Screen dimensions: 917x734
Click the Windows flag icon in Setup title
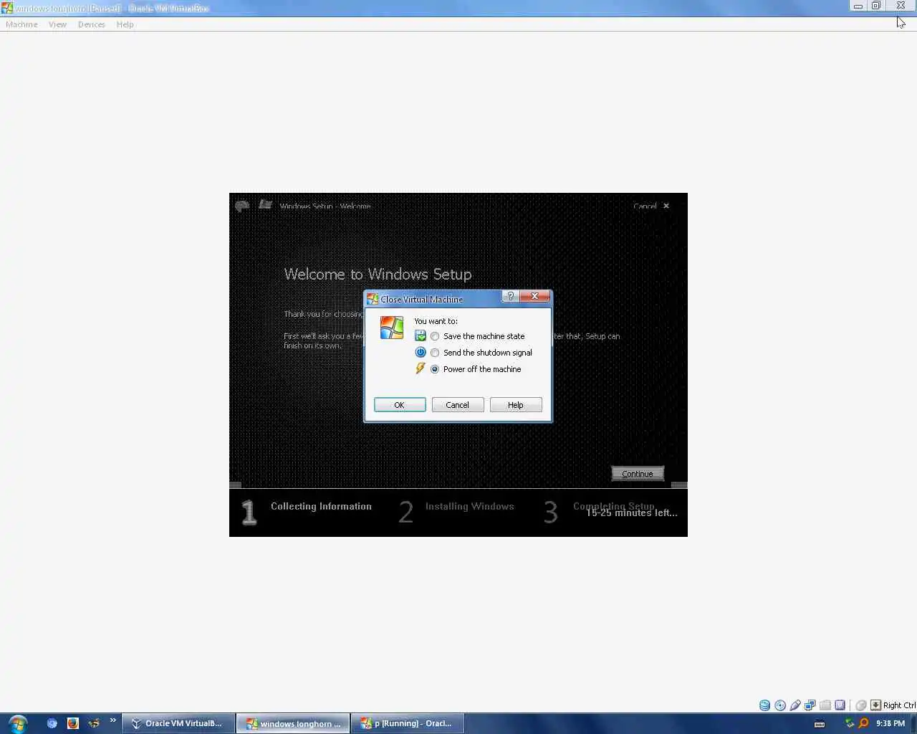point(265,204)
